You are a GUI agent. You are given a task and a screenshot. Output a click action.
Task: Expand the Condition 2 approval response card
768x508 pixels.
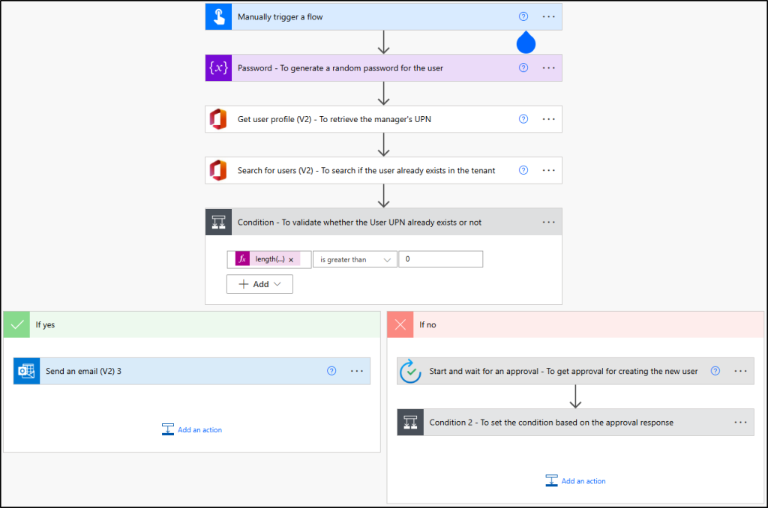tap(551, 423)
